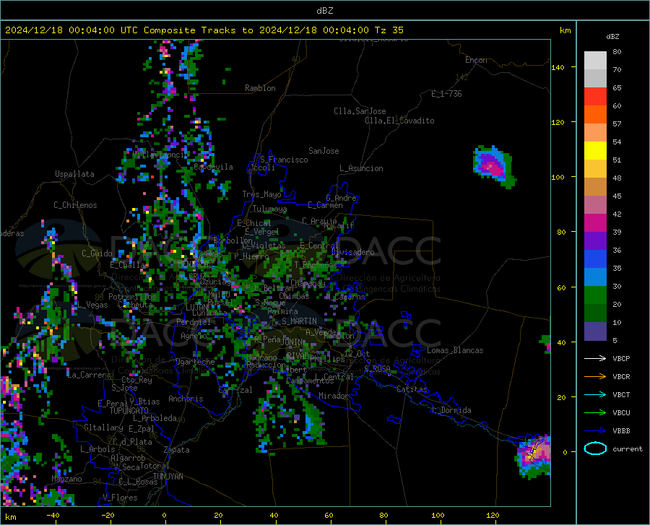Click the 'C_Guido' map label
This screenshot has width=650, height=525.
coord(97,253)
